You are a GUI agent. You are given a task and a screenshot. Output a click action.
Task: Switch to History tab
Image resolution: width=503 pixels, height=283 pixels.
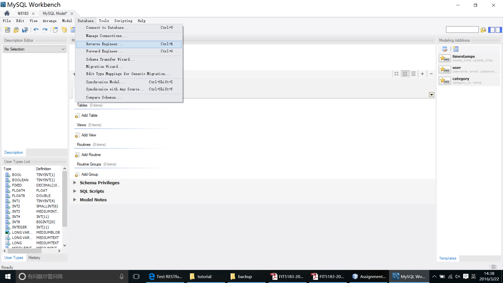(x=34, y=257)
